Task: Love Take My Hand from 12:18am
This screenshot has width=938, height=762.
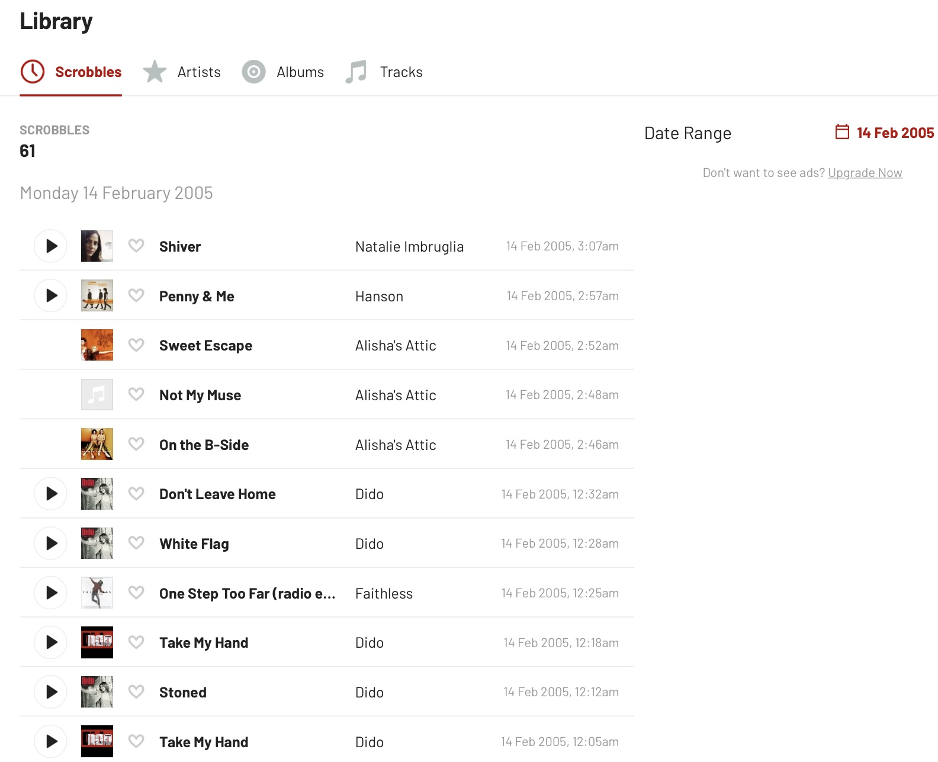Action: point(136,642)
